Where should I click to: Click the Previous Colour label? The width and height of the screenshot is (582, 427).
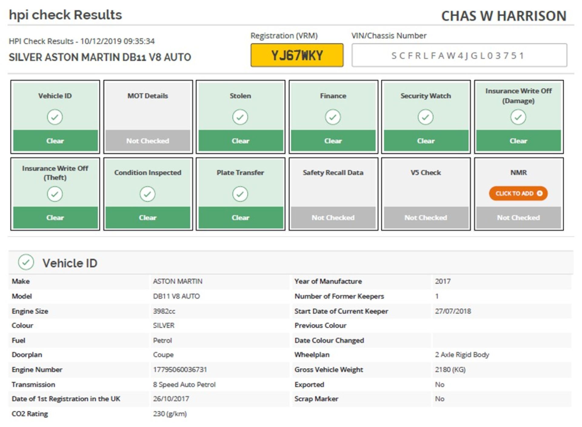coord(320,326)
